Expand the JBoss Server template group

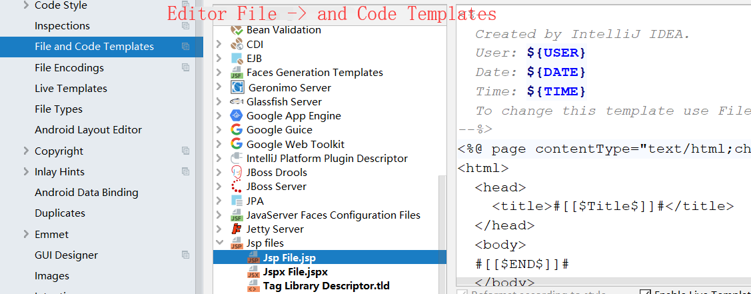(x=219, y=186)
